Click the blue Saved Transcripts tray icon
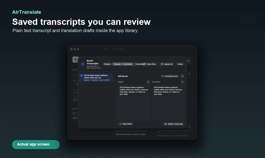 point(82,64)
